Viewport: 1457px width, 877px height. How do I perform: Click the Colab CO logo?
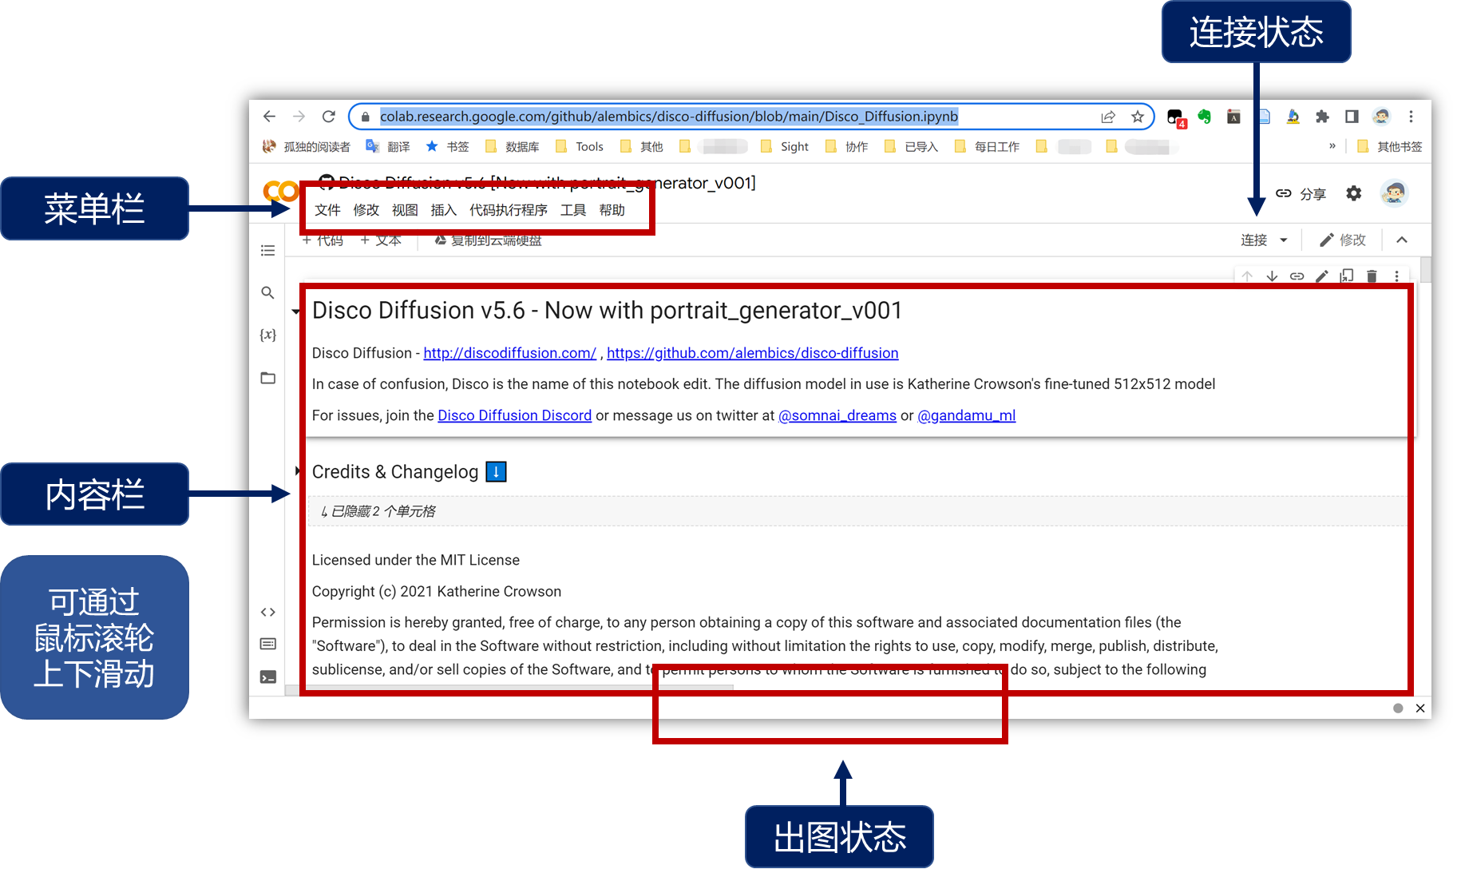tap(280, 192)
